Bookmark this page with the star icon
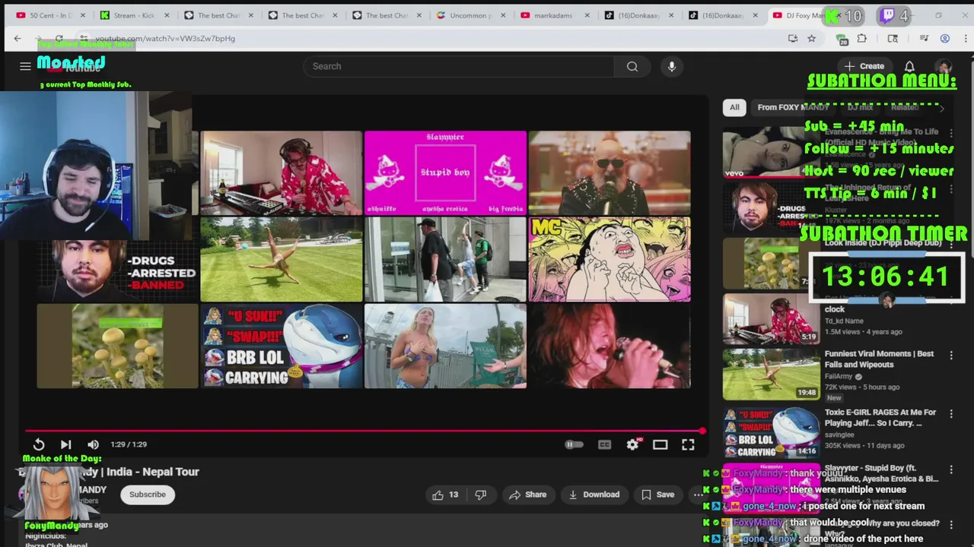The width and height of the screenshot is (974, 547). tap(812, 38)
